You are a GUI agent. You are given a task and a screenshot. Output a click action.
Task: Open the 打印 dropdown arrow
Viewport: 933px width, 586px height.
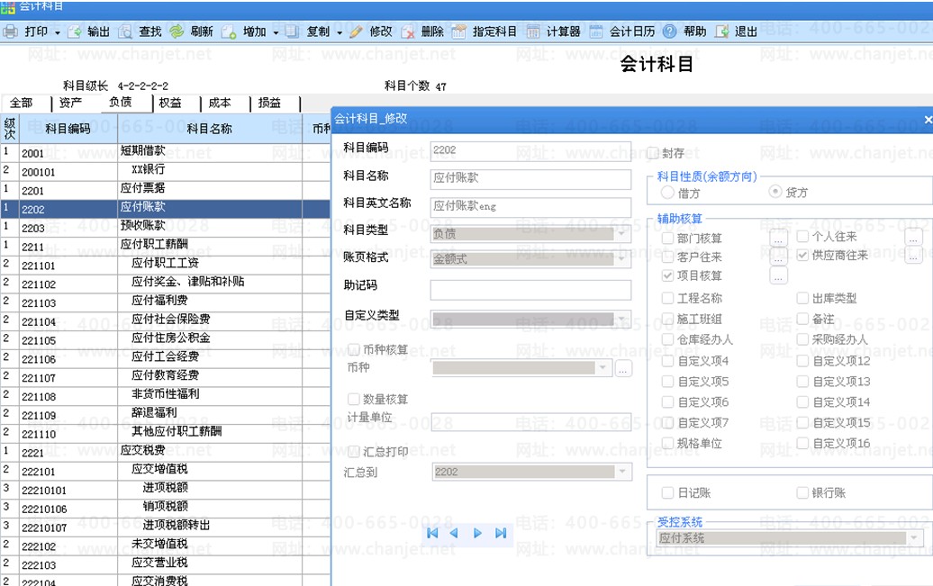tap(58, 32)
